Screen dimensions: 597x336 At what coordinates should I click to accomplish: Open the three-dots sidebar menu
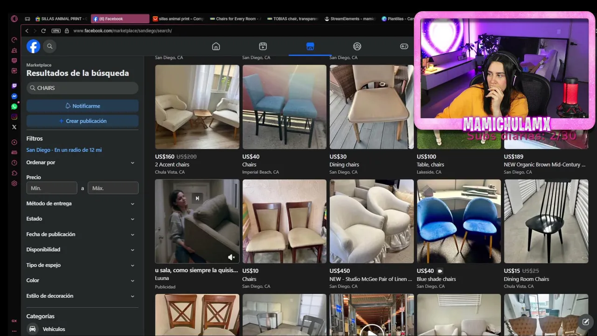coord(14,331)
